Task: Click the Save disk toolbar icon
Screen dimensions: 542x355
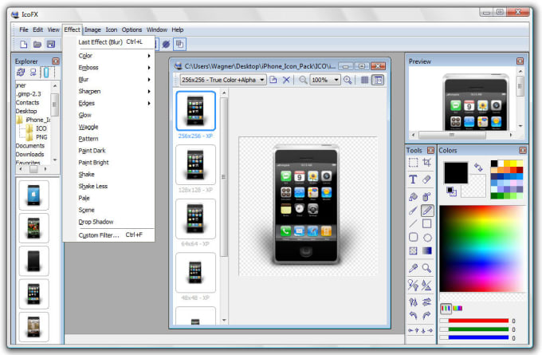Action: pyautogui.click(x=51, y=45)
